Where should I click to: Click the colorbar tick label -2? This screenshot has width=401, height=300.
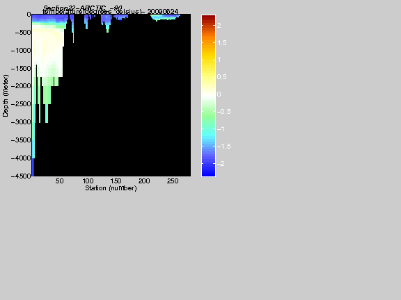click(221, 164)
